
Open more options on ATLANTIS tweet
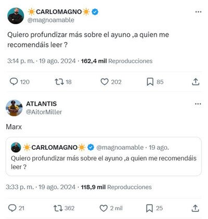click(x=198, y=104)
